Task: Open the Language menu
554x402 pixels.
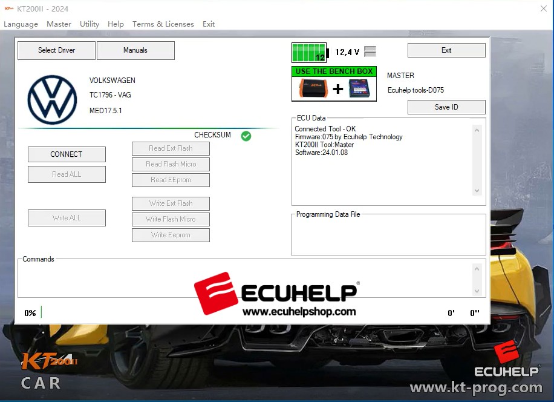Action: [x=21, y=24]
